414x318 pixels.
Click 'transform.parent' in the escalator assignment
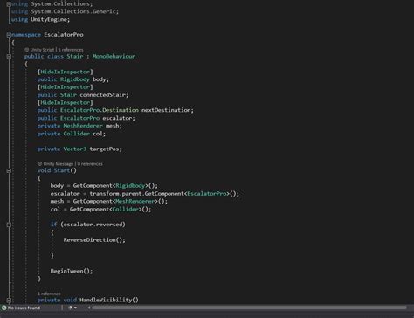coord(115,194)
